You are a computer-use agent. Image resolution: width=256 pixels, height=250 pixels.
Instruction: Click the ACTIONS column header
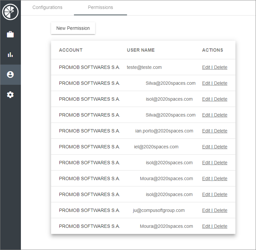point(213,50)
